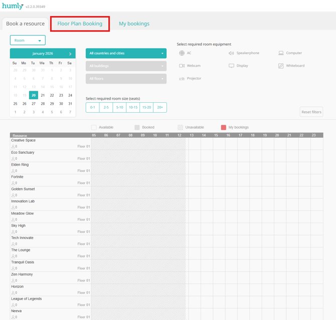The height and width of the screenshot is (320, 336).
Task: Select the Projector equipment icon
Action: pos(182,79)
